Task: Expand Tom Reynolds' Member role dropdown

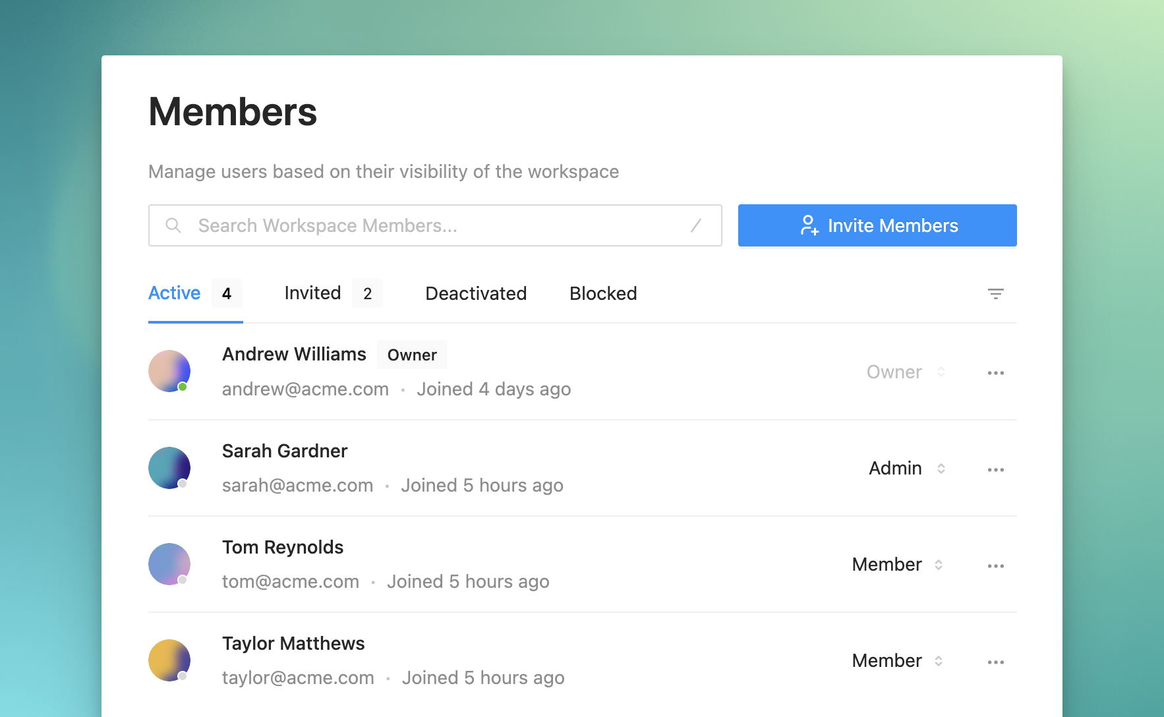Action: tap(897, 565)
